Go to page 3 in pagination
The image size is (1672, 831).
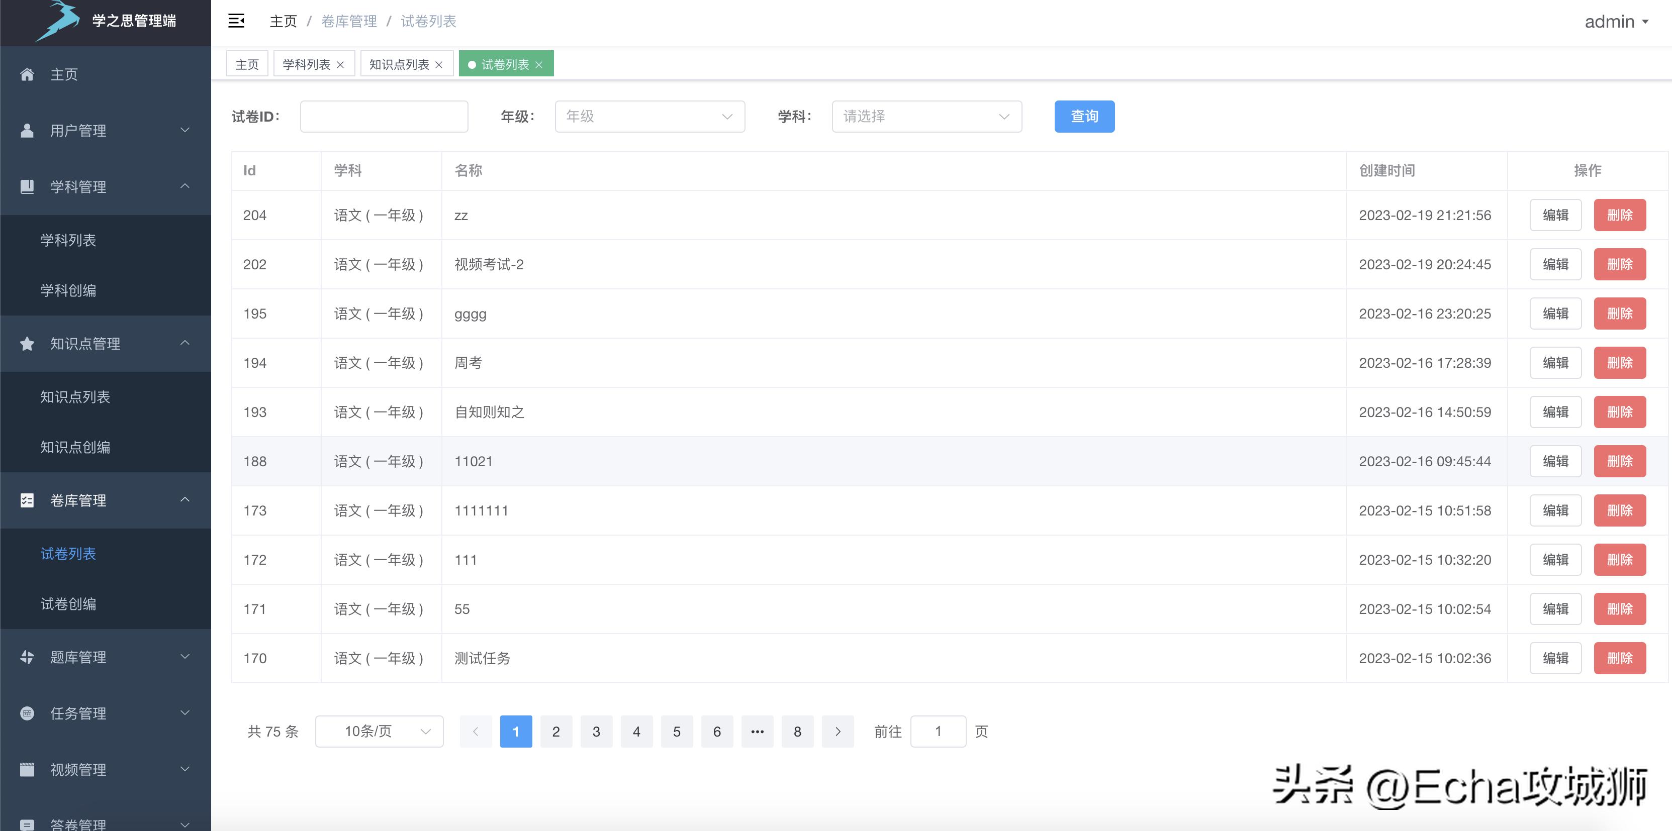click(596, 731)
